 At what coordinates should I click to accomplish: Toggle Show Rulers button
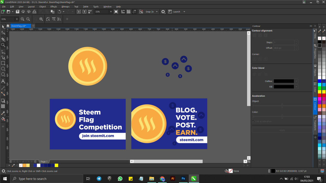pyautogui.click(x=123, y=12)
